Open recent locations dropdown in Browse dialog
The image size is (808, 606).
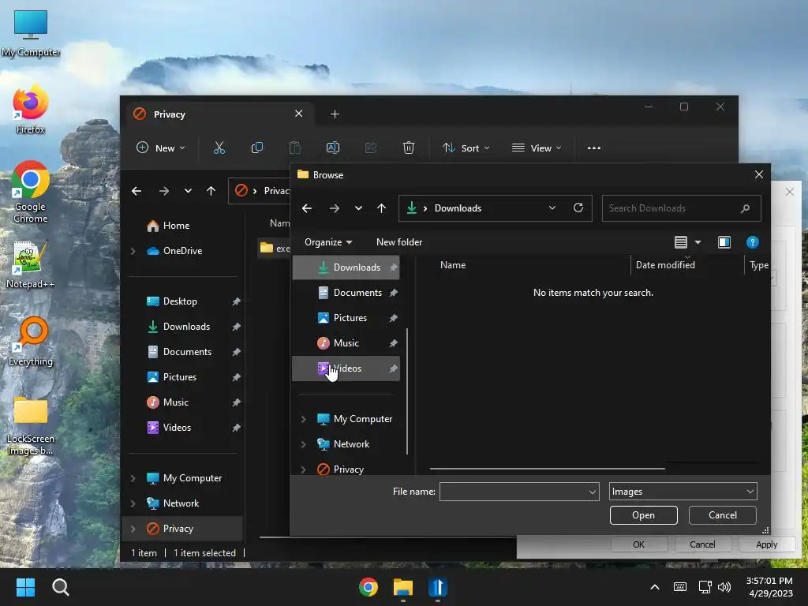click(358, 208)
